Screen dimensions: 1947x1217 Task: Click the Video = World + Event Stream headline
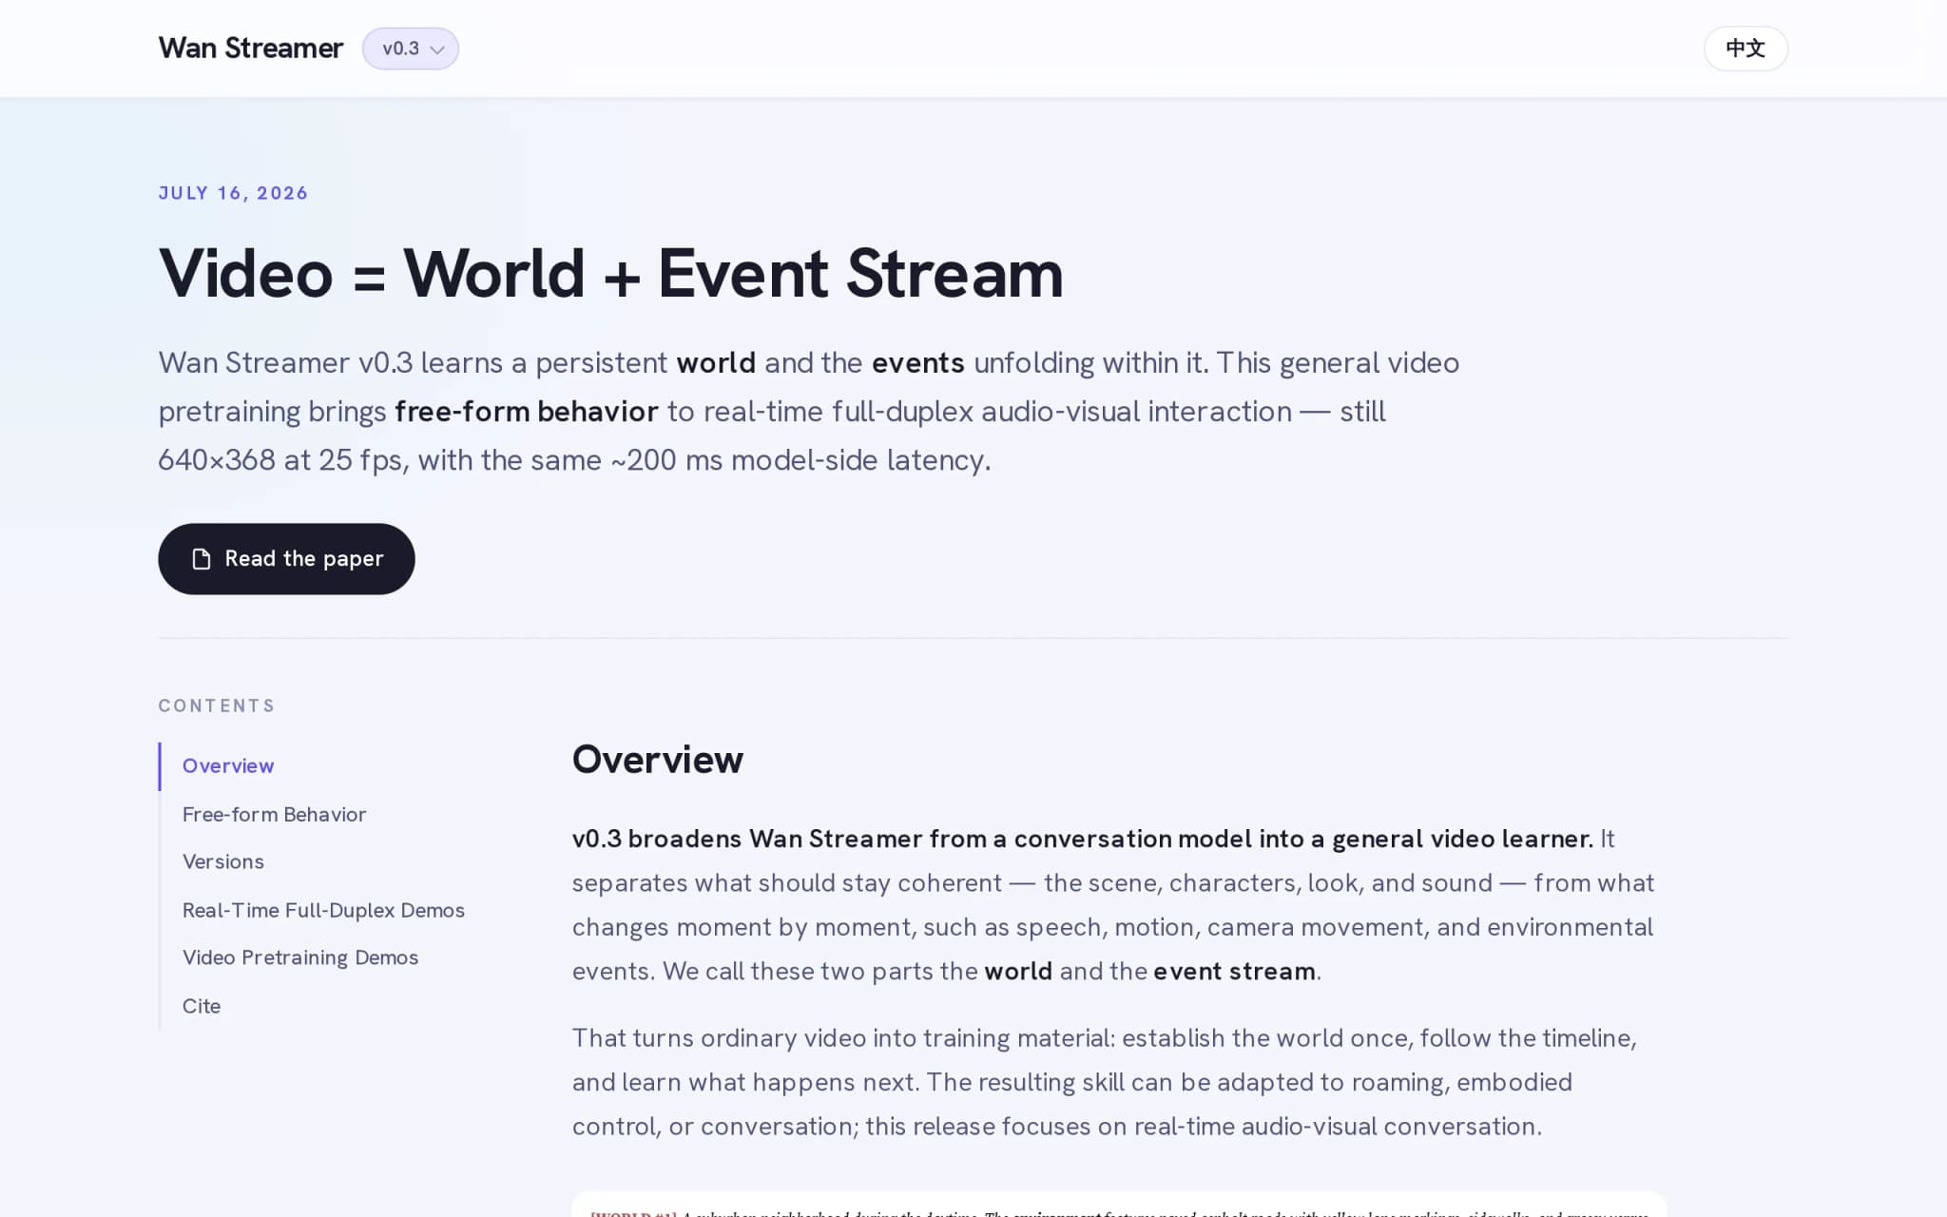coord(610,274)
